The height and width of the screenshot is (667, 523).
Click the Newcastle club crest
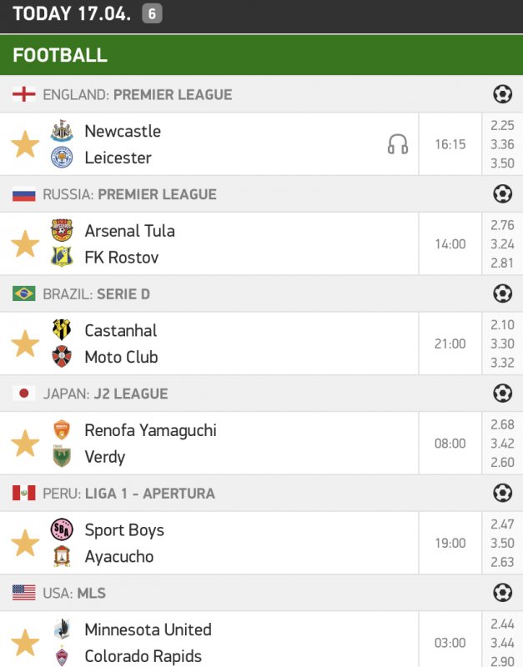click(x=62, y=131)
